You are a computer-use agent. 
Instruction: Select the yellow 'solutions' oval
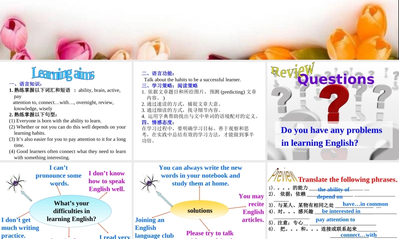pos(199,210)
